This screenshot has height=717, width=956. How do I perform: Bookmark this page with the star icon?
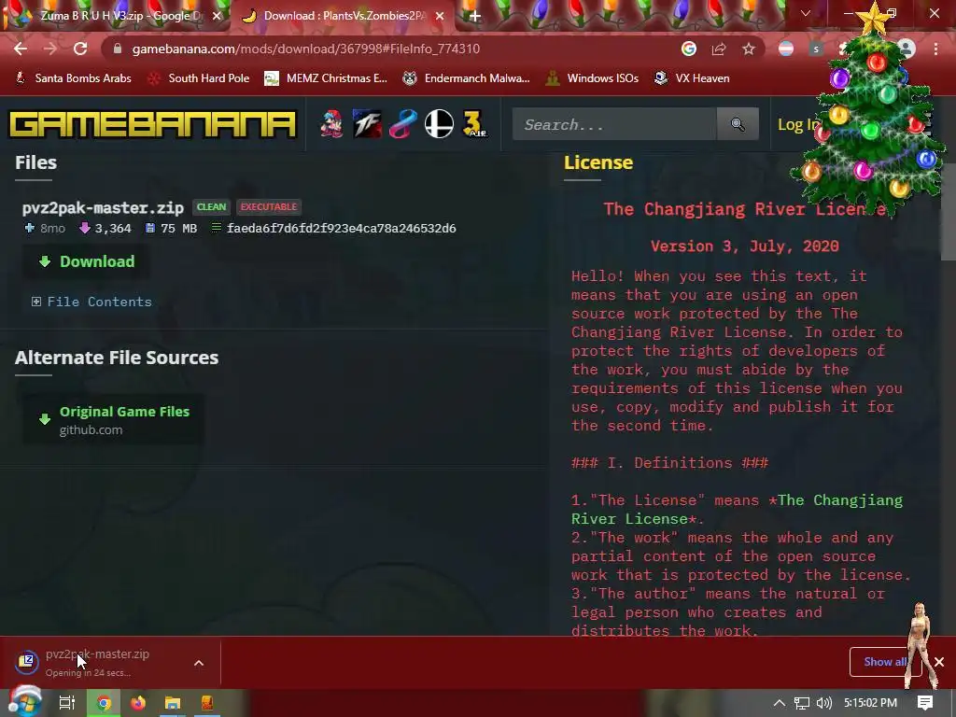click(x=749, y=49)
